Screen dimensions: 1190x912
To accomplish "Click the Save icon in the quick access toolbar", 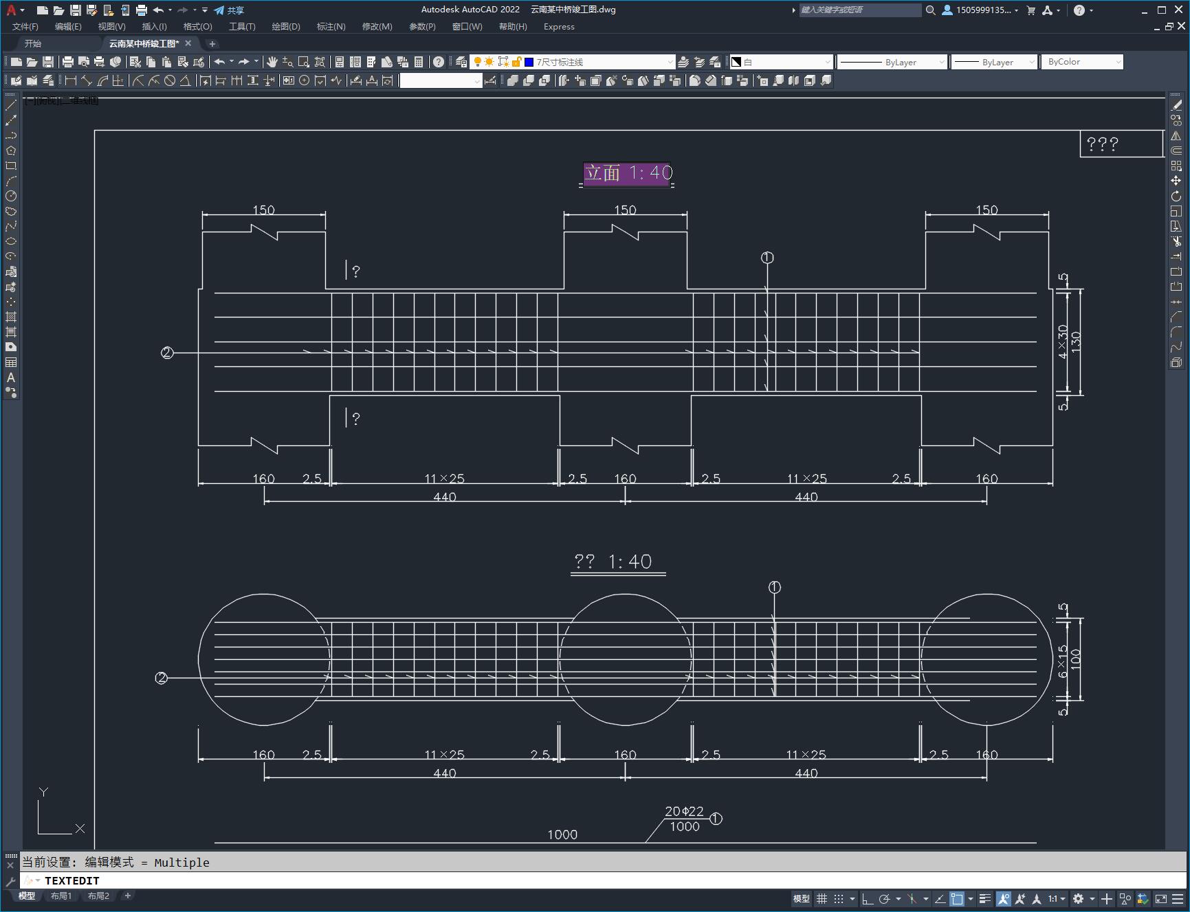I will click(76, 10).
